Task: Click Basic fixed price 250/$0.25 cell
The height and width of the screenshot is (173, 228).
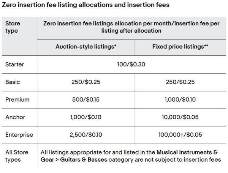Action: pos(180,82)
